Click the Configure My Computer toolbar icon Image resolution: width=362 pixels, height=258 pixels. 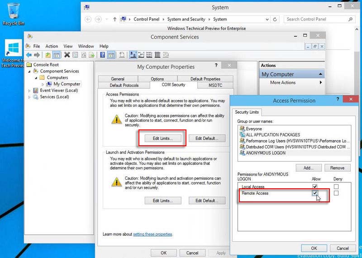122,55
